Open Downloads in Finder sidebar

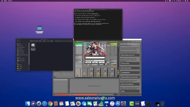pyautogui.click(x=21, y=51)
